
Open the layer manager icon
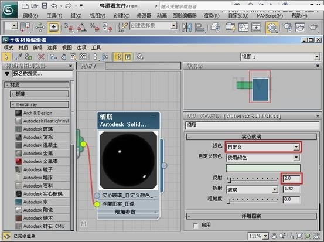(x=215, y=28)
